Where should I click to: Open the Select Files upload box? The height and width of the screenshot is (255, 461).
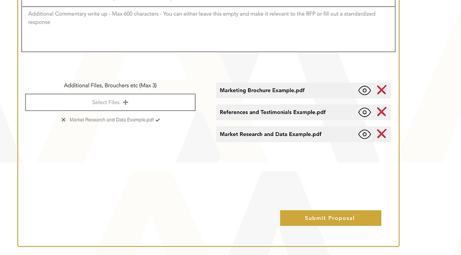pyautogui.click(x=110, y=103)
